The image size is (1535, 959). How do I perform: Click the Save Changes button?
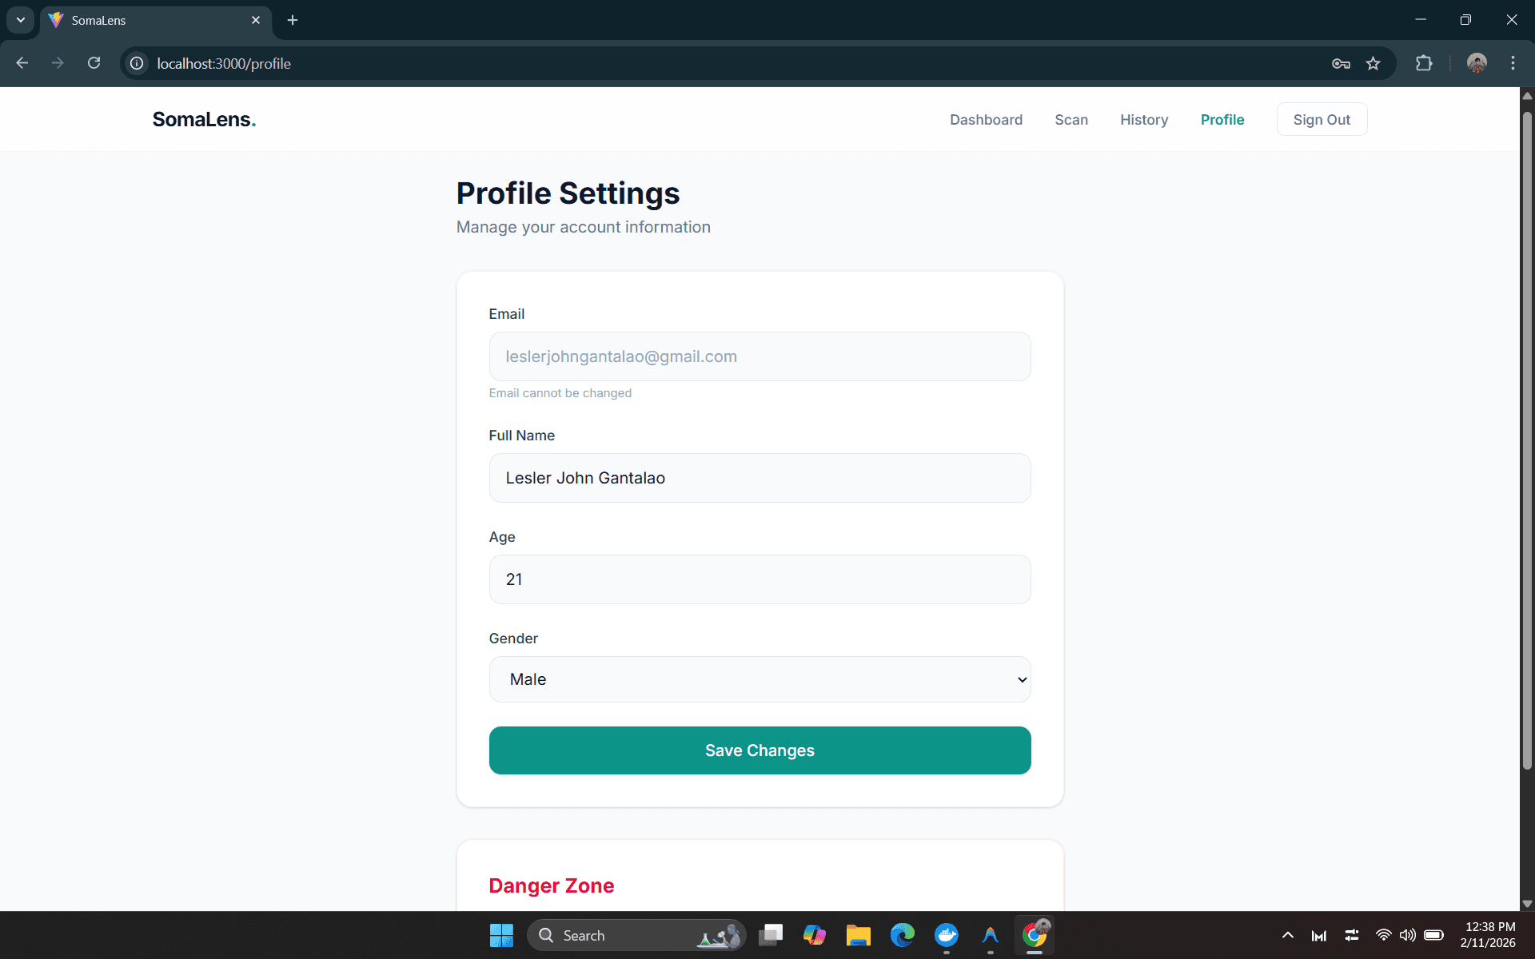[x=760, y=750]
